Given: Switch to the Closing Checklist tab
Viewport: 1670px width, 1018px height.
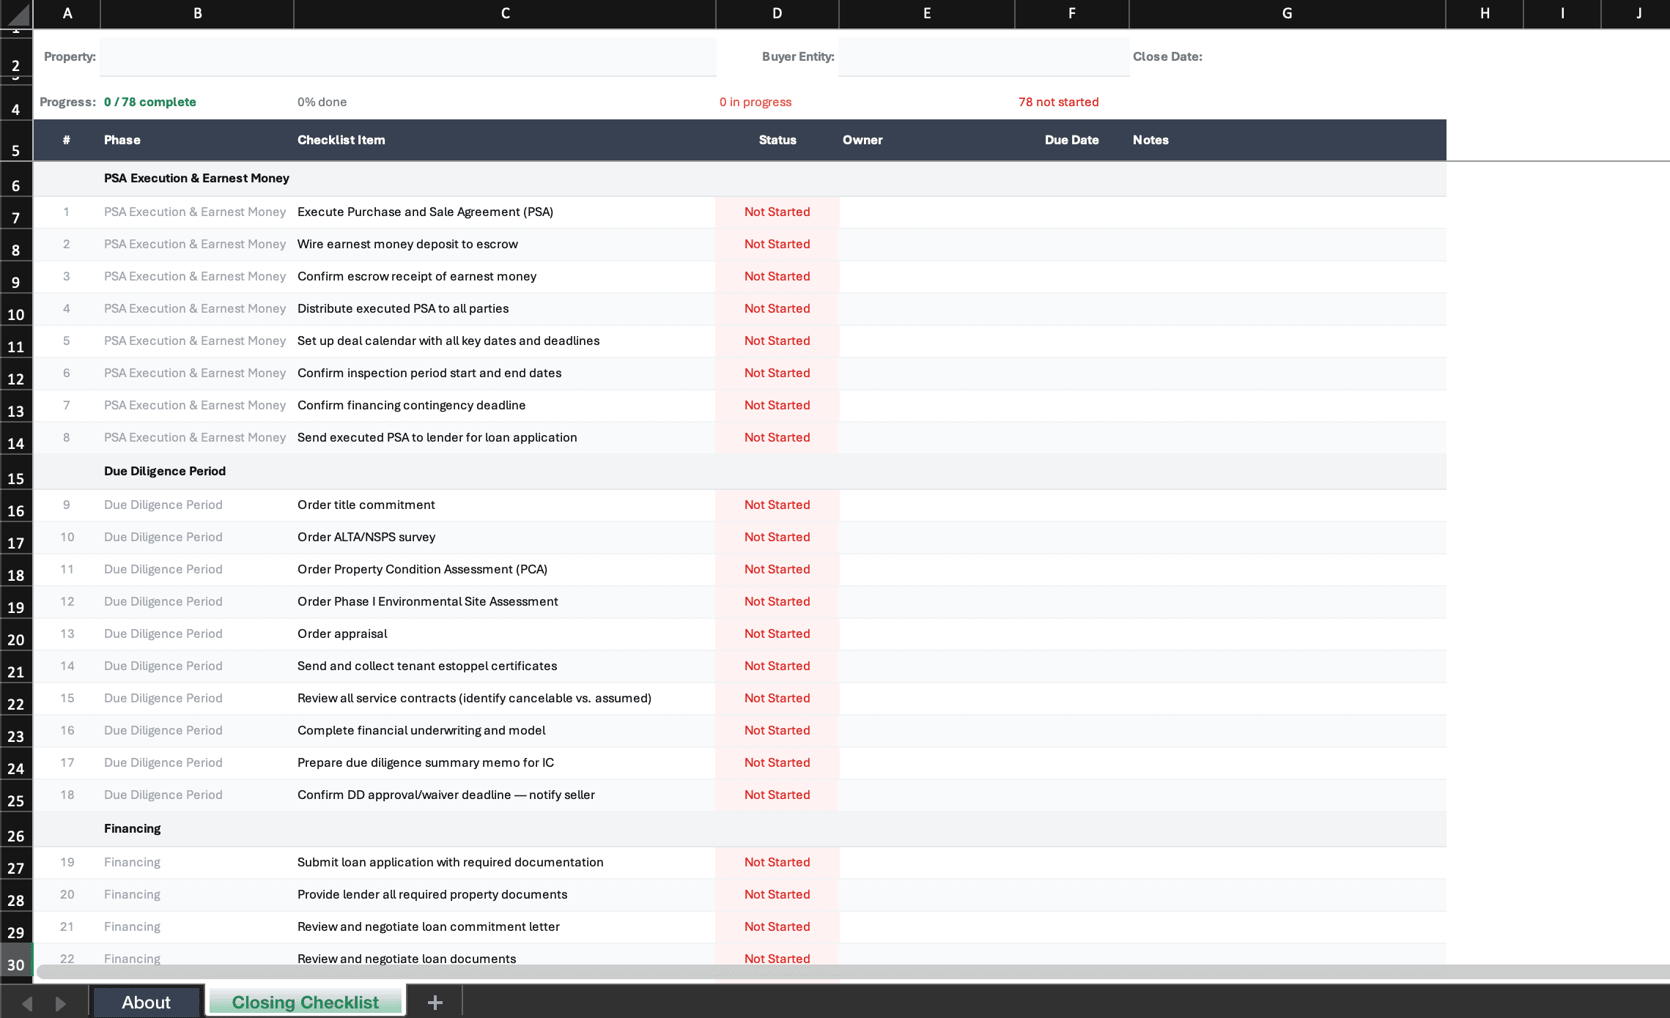Looking at the screenshot, I should [306, 1001].
